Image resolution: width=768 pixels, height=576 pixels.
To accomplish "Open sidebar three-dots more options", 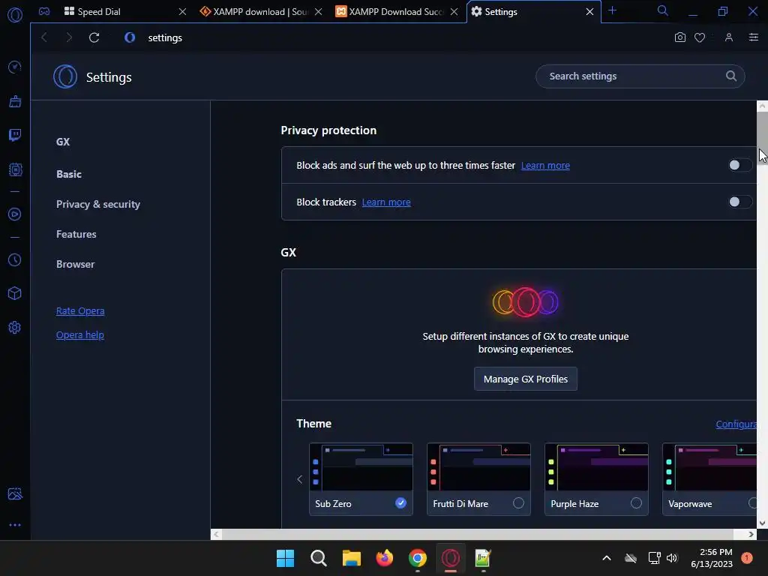I will (15, 525).
